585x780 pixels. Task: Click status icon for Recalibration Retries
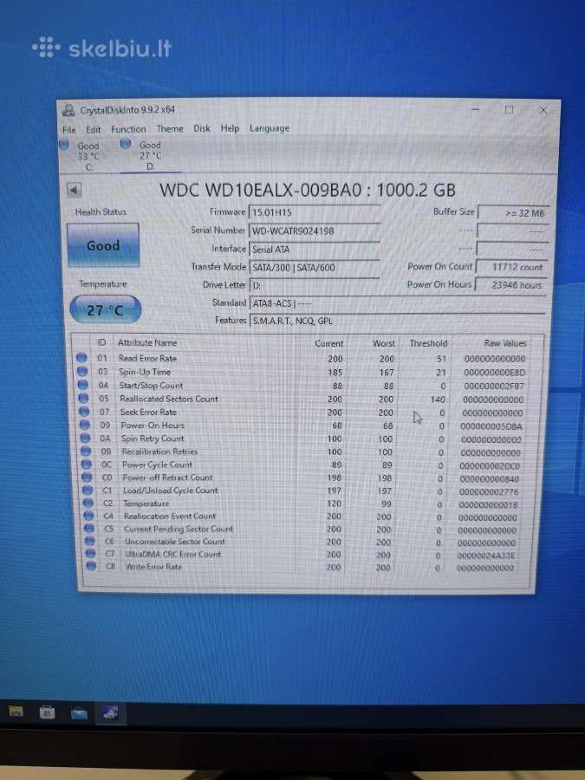point(86,452)
